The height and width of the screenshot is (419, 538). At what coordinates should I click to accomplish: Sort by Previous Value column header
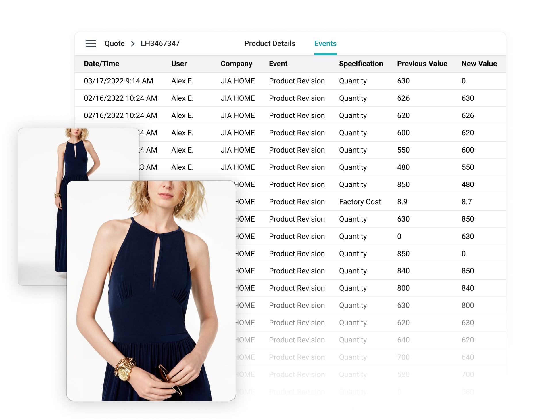click(x=422, y=64)
